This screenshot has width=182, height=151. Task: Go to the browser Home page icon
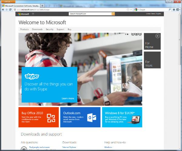(174, 10)
